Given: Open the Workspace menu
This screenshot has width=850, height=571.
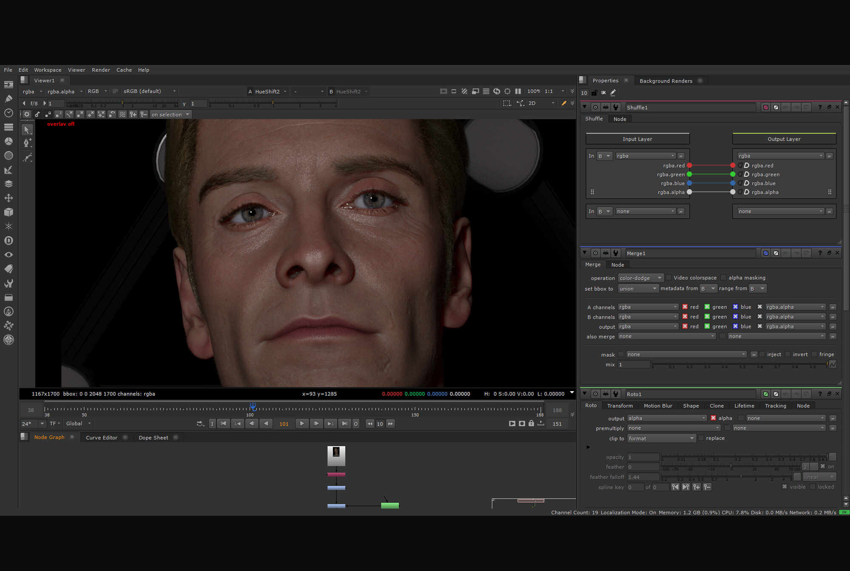Looking at the screenshot, I should click(x=48, y=70).
